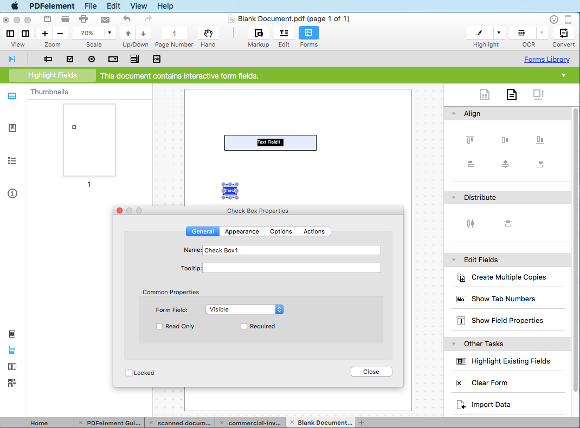Select the Hand tool

[x=208, y=33]
